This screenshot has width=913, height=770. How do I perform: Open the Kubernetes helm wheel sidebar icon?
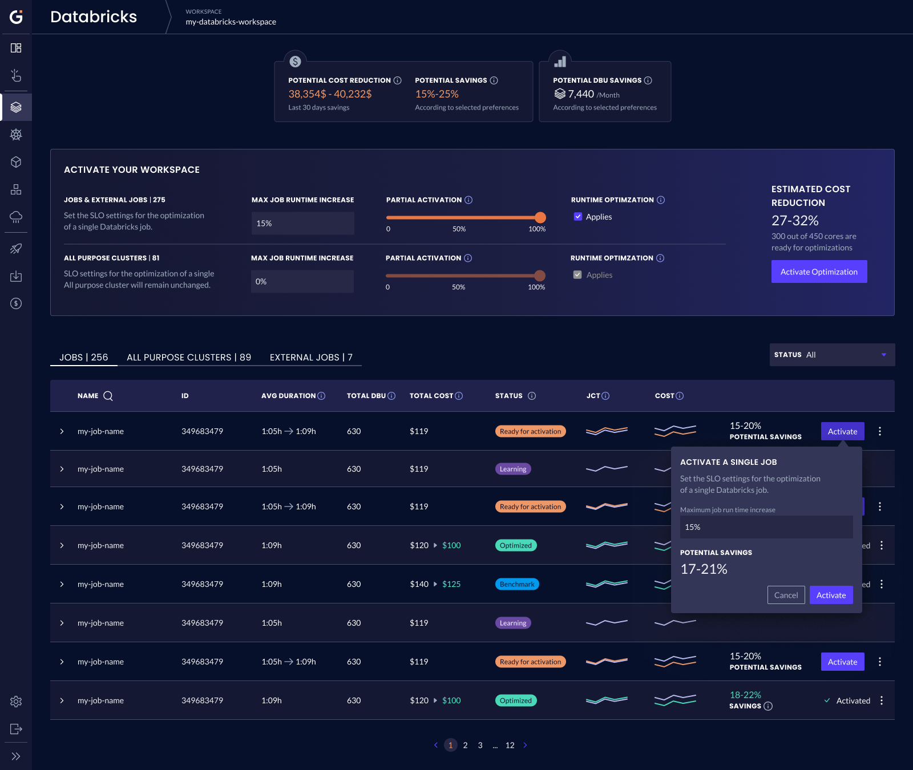(x=16, y=135)
